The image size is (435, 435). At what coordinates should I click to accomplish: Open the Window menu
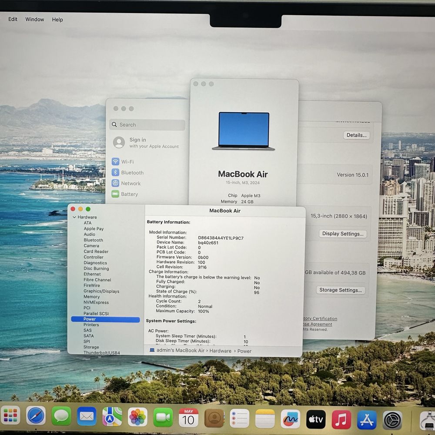[35, 19]
